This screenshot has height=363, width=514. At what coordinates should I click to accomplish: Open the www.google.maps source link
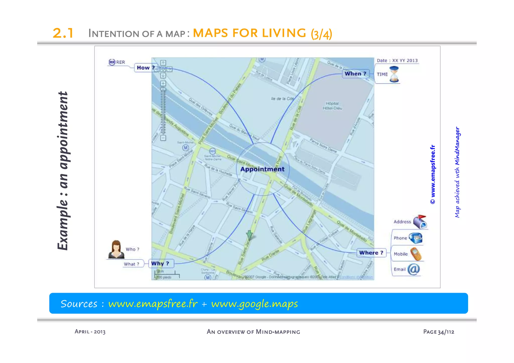coord(254,304)
